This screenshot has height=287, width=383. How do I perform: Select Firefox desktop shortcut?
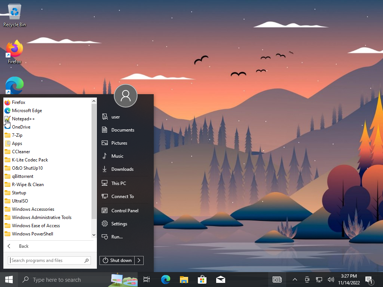pos(15,52)
